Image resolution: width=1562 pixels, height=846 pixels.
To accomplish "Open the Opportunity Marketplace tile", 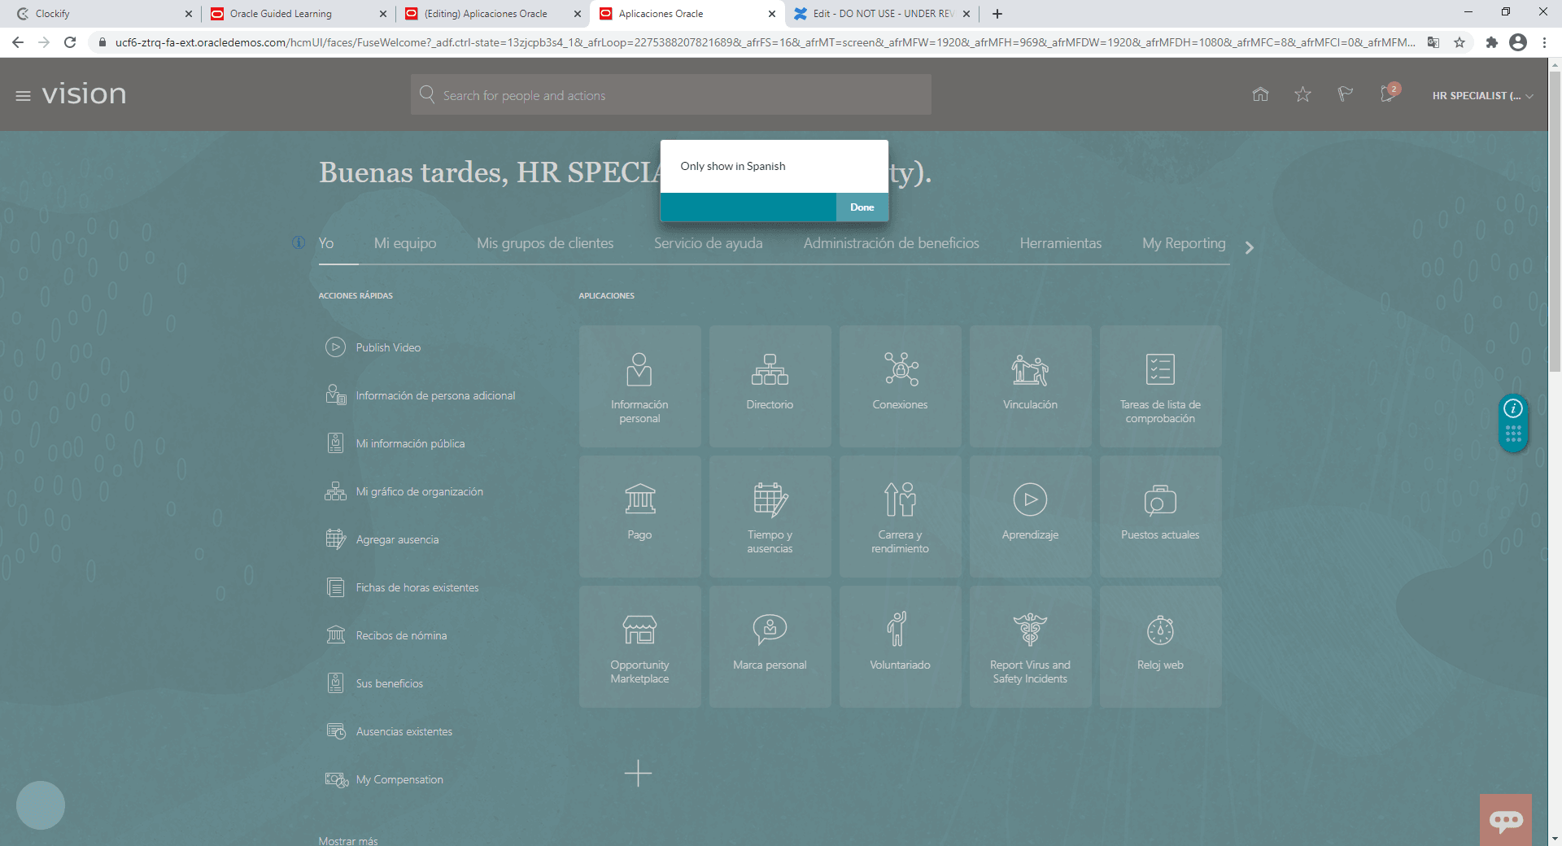I will [x=640, y=647].
